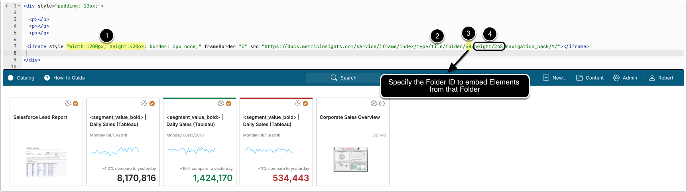Click certified checkmark badge on Salesforce Lead Report

point(76,104)
